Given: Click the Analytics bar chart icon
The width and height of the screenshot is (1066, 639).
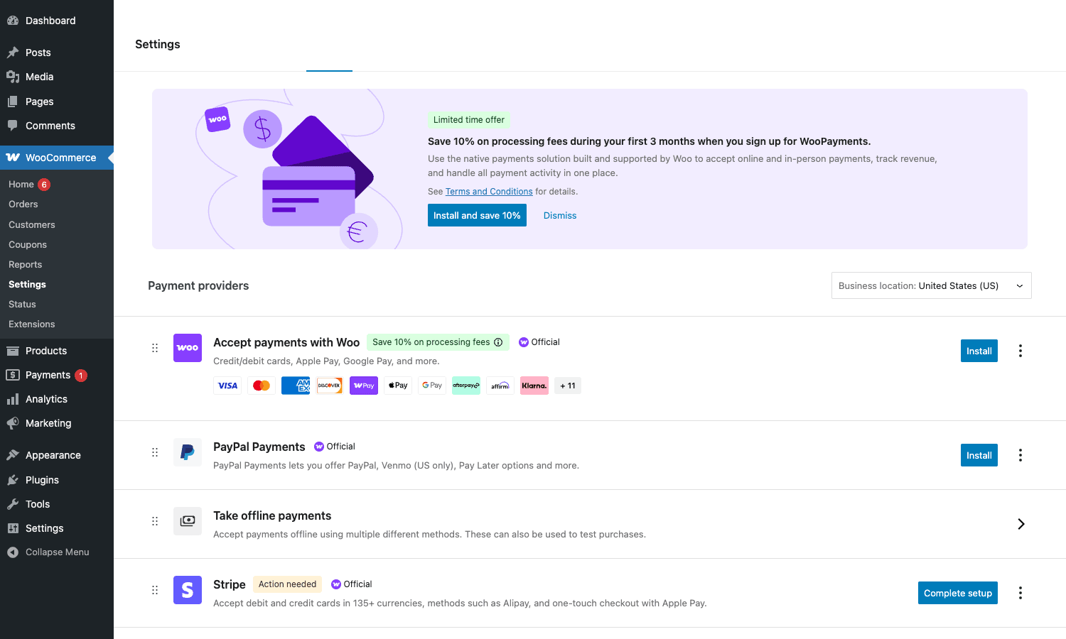Looking at the screenshot, I should pyautogui.click(x=13, y=399).
